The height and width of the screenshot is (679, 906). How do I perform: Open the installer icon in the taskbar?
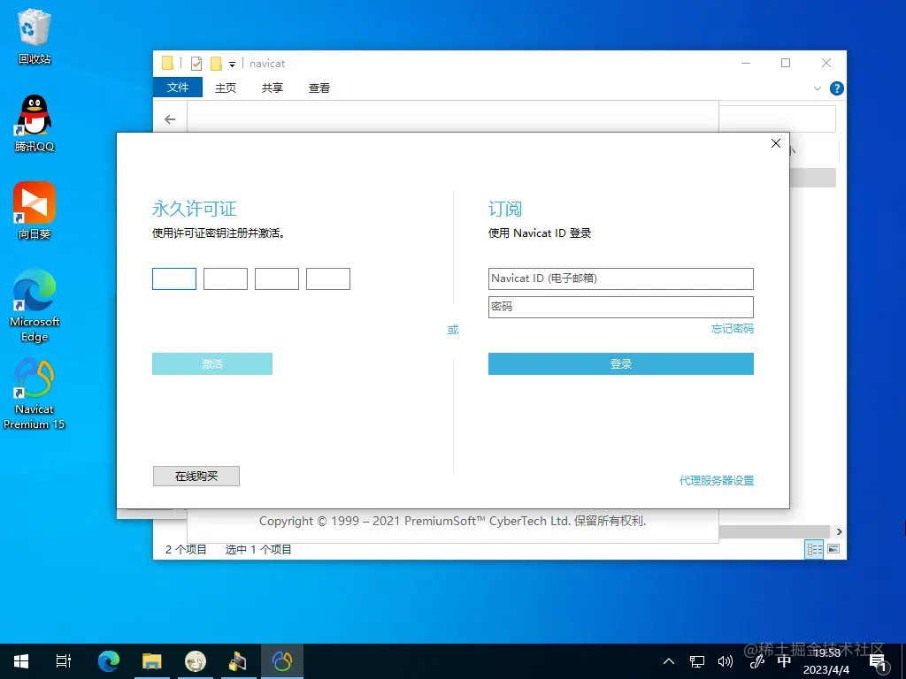click(x=238, y=661)
